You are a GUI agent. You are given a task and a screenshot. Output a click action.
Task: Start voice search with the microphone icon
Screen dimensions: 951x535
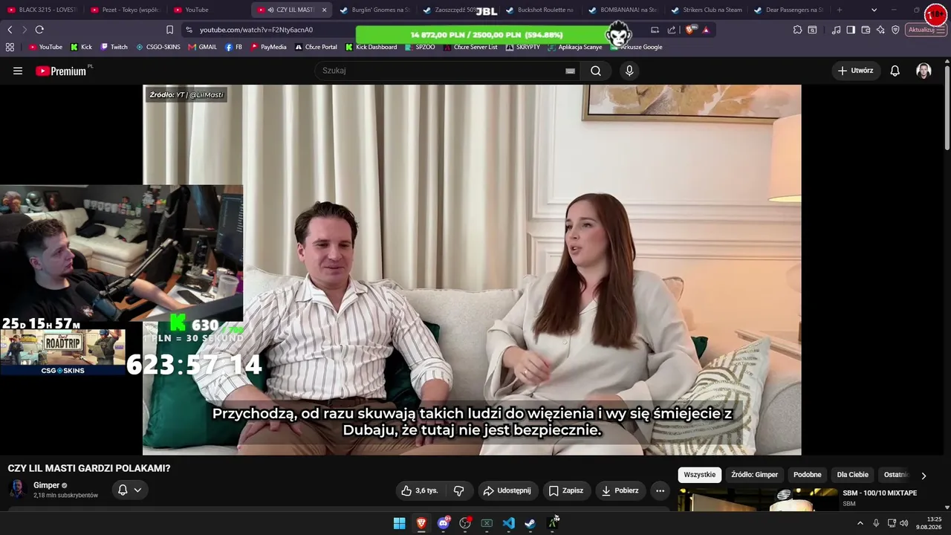click(x=629, y=71)
